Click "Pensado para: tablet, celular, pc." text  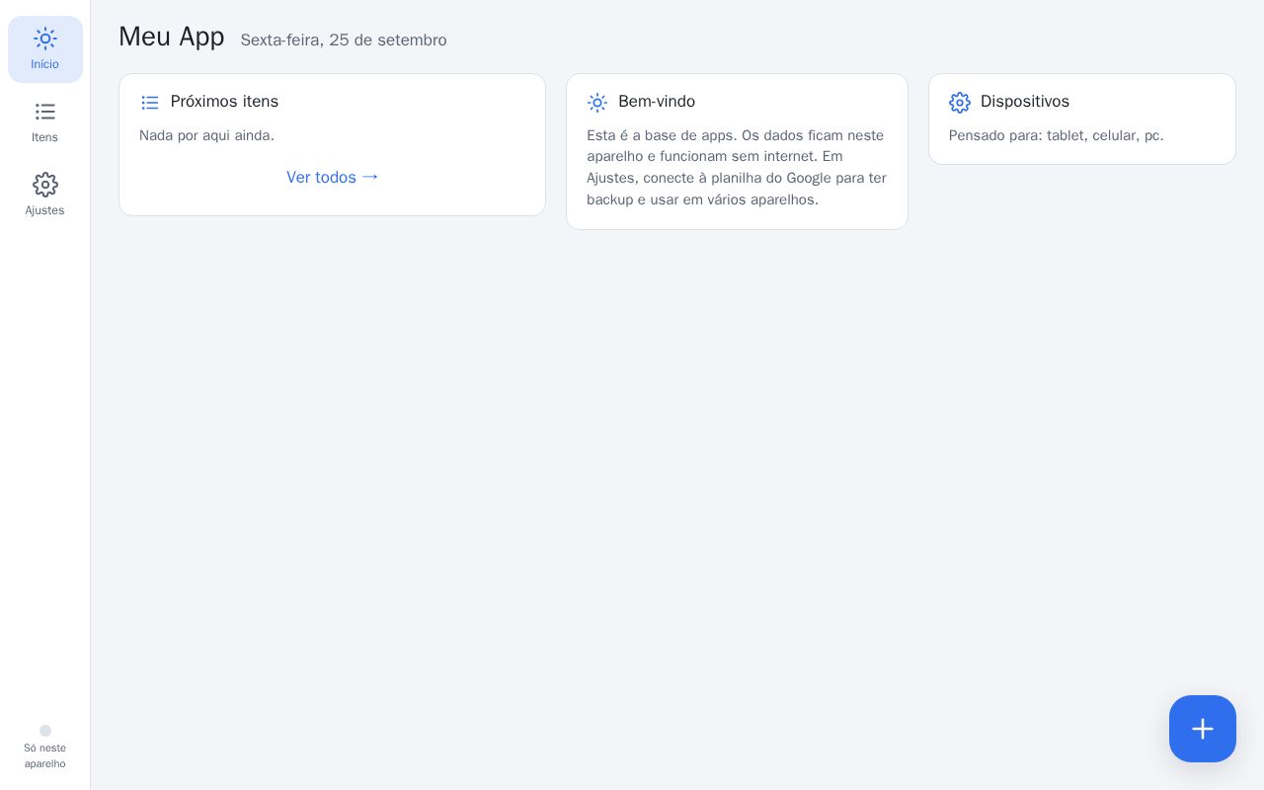(x=1057, y=135)
